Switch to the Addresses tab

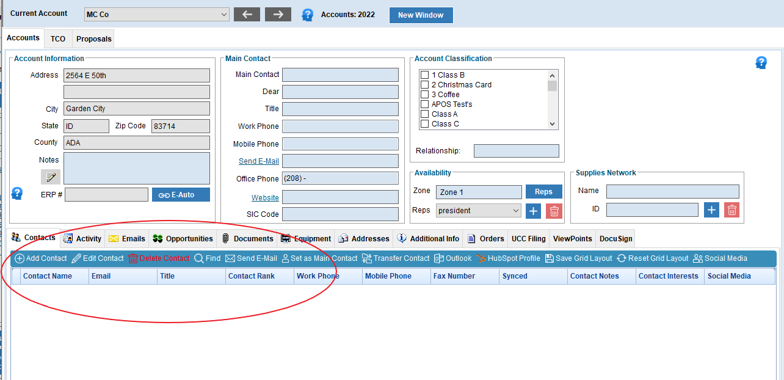coord(365,239)
